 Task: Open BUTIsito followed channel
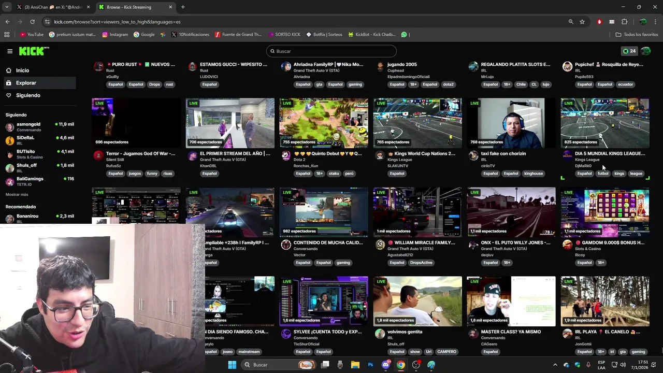39,154
